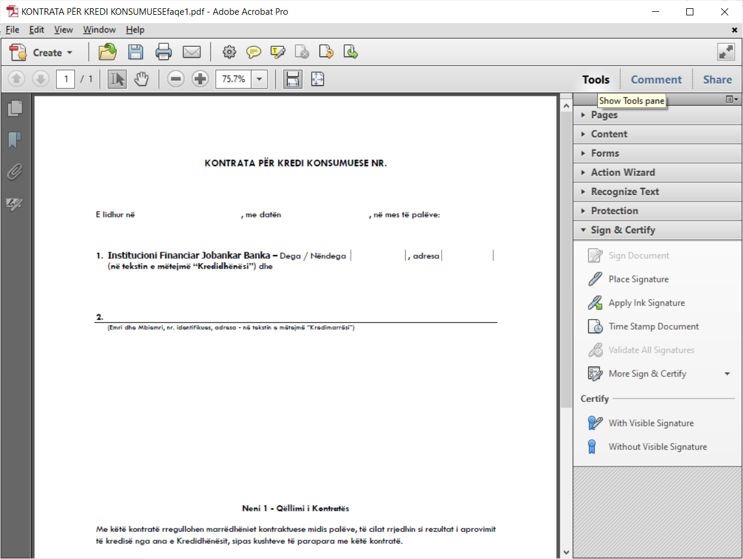This screenshot has width=743, height=559.
Task: Click the Create PDF icon
Action: (x=19, y=53)
